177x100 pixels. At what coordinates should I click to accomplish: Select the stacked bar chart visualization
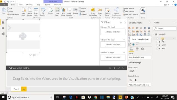click(x=129, y=28)
